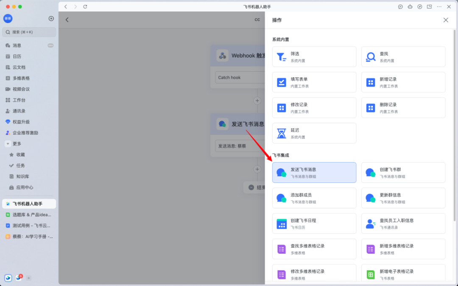This screenshot has height=286, width=458.
Task: Open the more options ellipsis in title bar
Action: (x=439, y=6)
